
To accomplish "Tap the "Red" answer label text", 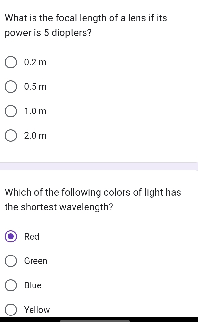I will pyautogui.click(x=32, y=236).
